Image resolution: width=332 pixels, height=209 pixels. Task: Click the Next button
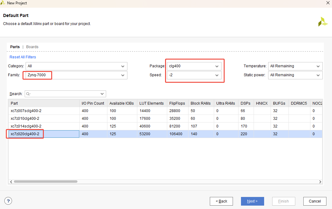pos(252,201)
